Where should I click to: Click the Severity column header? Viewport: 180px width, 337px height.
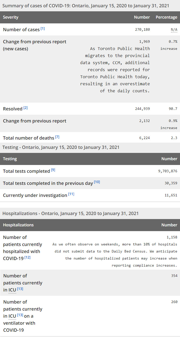click(11, 17)
